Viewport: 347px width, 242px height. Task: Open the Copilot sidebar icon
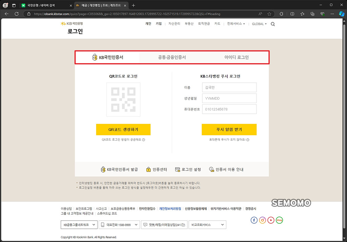coord(342,14)
